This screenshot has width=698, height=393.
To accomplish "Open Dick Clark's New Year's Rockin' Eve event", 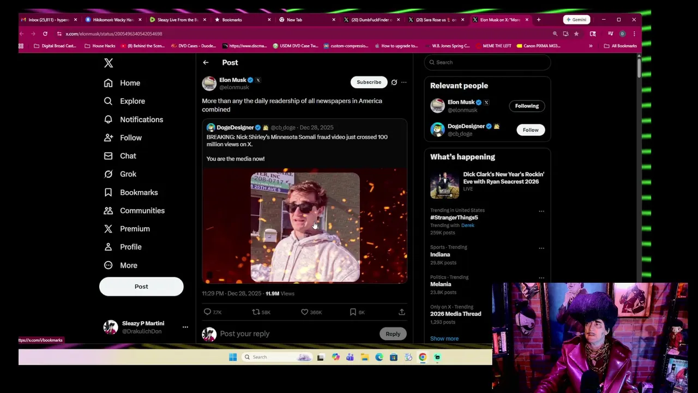I will pos(488,184).
